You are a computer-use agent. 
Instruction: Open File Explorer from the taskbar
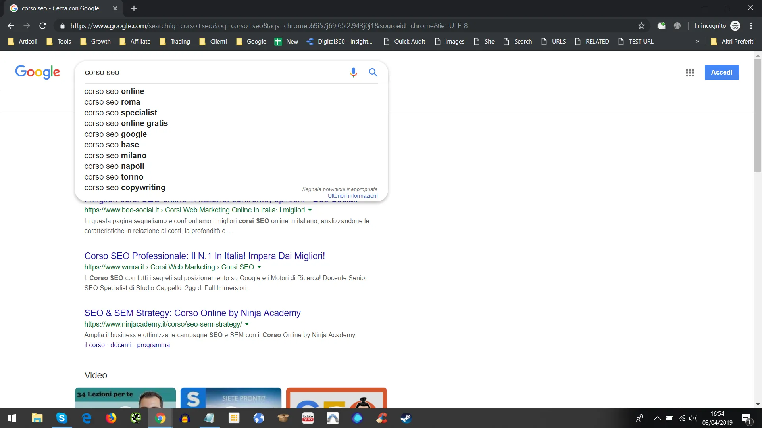(x=37, y=418)
